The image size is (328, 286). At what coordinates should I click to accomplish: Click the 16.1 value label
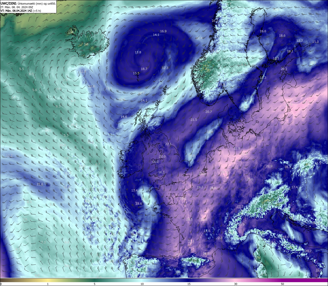pyautogui.click(x=161, y=172)
